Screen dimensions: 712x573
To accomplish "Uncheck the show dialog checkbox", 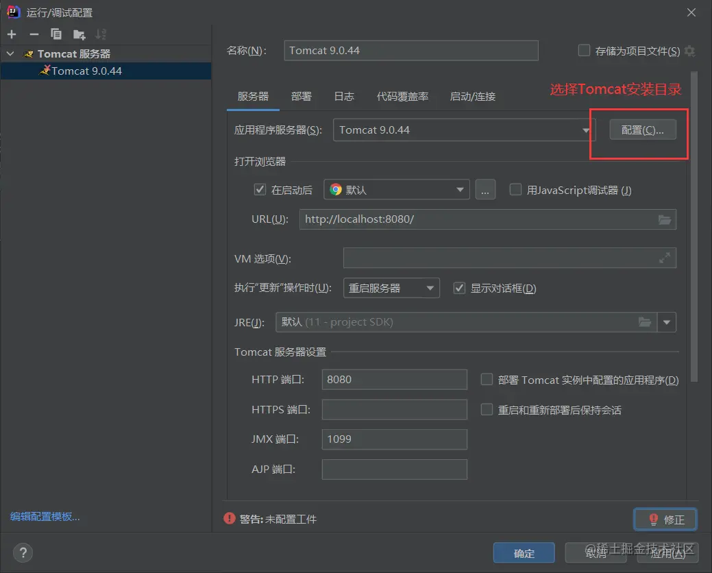I will [x=459, y=289].
